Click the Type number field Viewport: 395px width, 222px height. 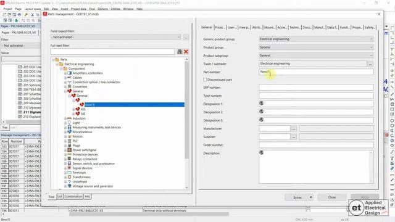[316, 96]
